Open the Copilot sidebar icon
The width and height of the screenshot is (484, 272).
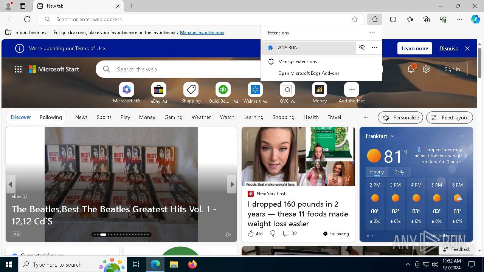(475, 19)
